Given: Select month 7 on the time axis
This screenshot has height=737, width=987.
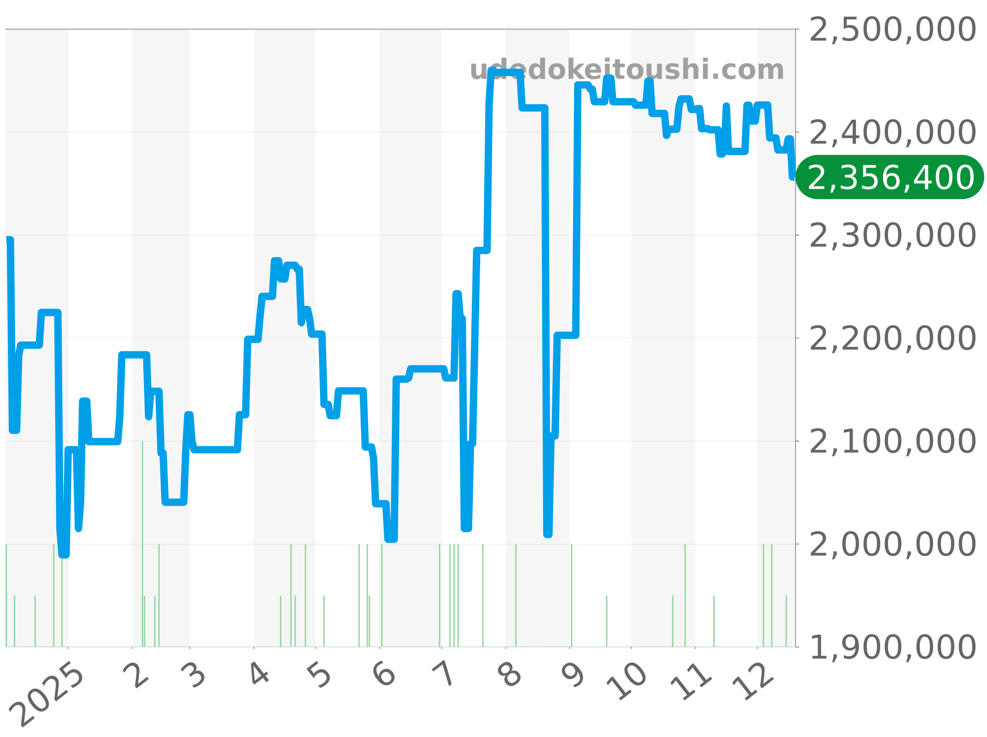Looking at the screenshot, I should pyautogui.click(x=445, y=675).
